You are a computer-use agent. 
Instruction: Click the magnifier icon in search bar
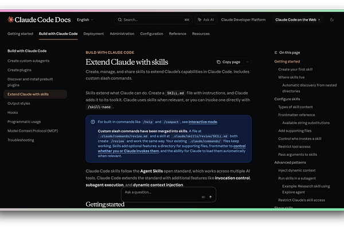pos(120,19)
